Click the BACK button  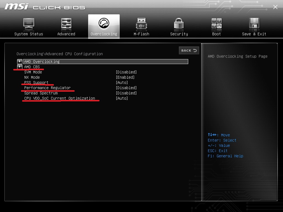189,50
